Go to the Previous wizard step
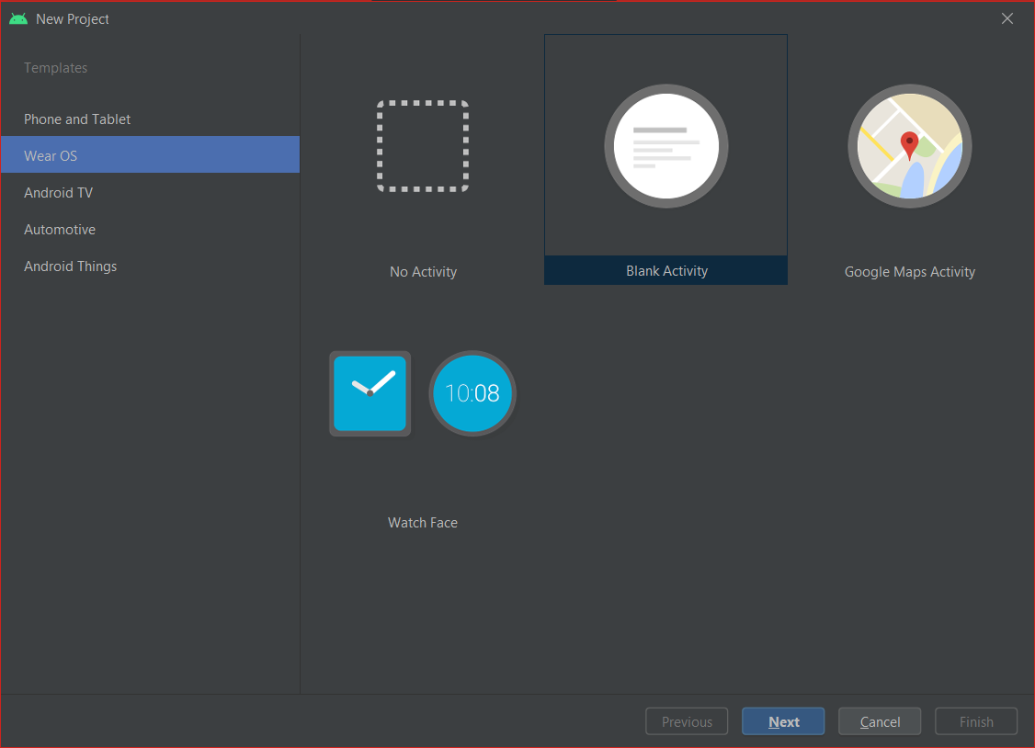This screenshot has height=748, width=1035. coord(687,721)
